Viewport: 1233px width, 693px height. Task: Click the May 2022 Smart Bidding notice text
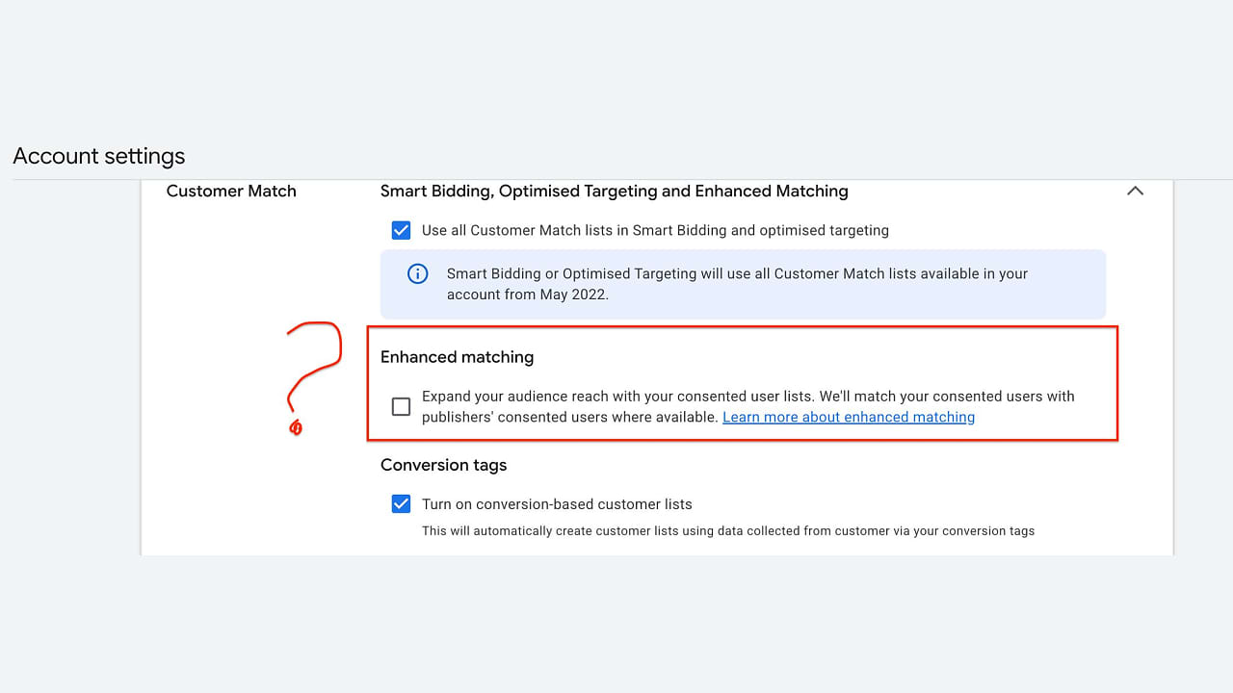(737, 284)
